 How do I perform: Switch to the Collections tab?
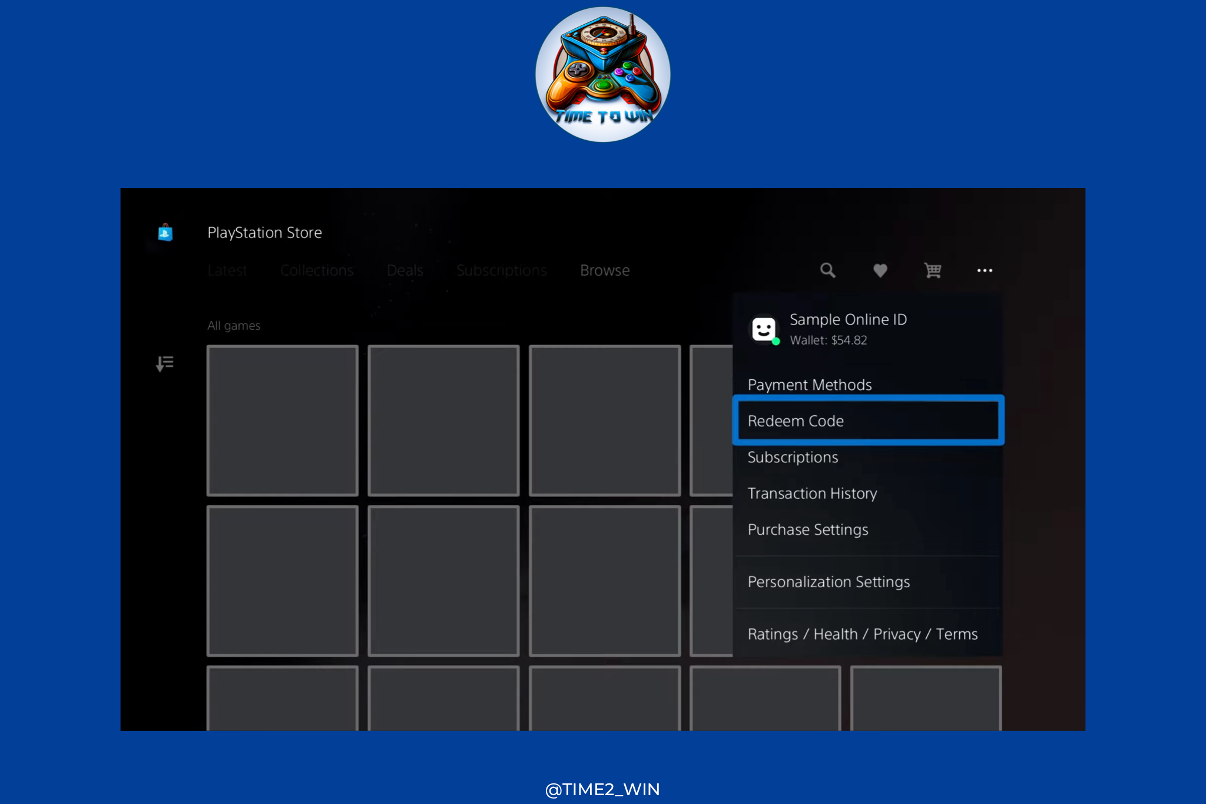pos(317,270)
